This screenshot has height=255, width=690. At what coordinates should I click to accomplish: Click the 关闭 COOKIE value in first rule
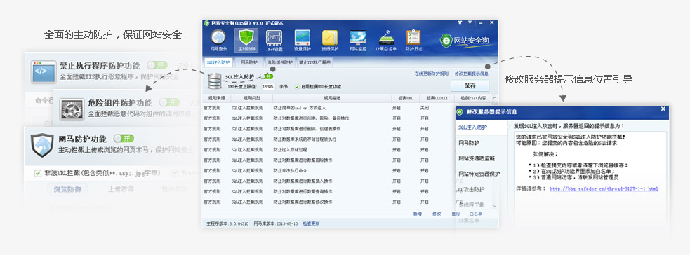(x=425, y=107)
